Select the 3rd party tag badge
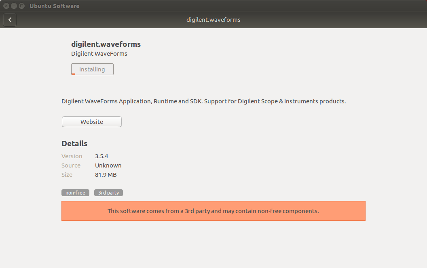The image size is (427, 268). (x=108, y=193)
